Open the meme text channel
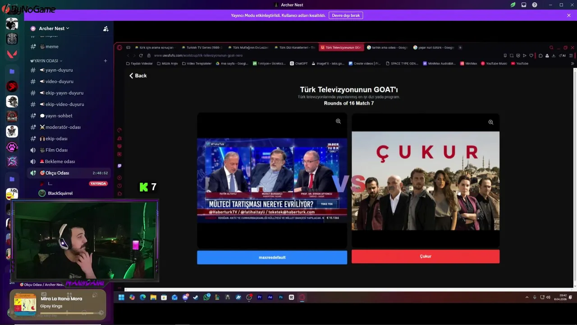 [x=69, y=46]
